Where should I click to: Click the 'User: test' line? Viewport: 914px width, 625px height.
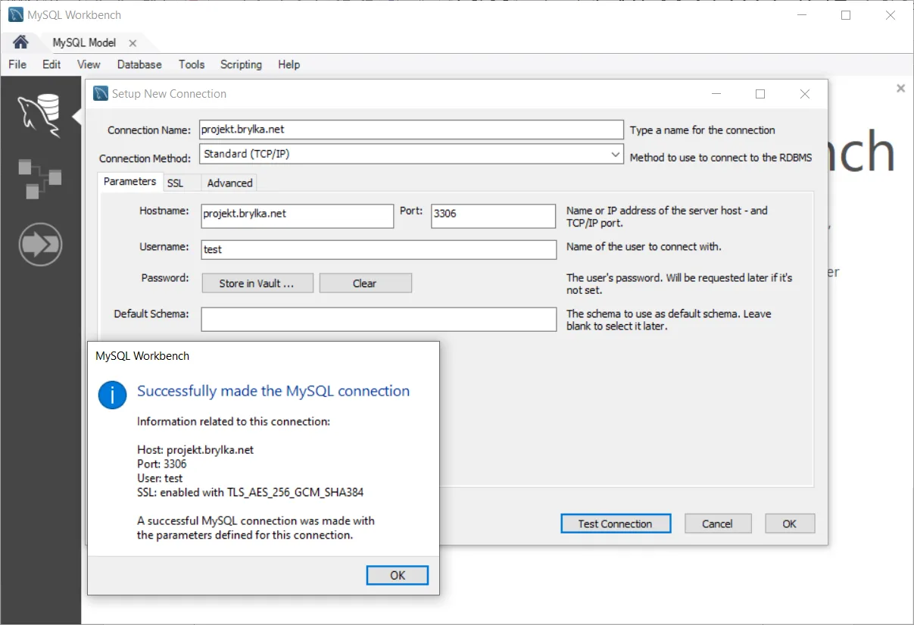coord(160,478)
